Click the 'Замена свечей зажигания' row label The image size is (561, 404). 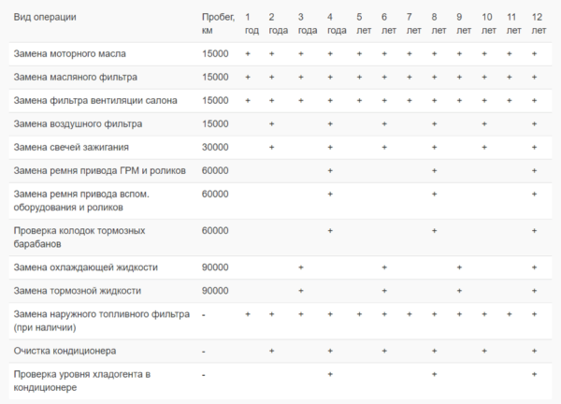(x=71, y=147)
